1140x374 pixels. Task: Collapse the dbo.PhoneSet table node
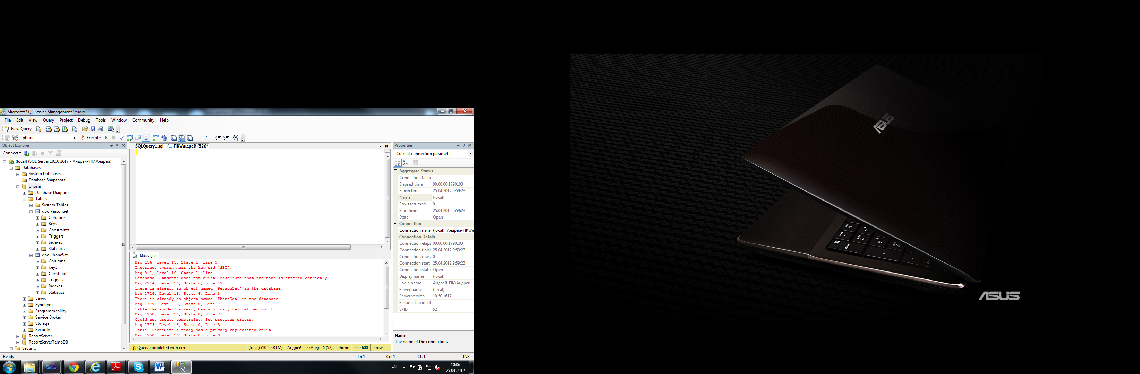31,255
